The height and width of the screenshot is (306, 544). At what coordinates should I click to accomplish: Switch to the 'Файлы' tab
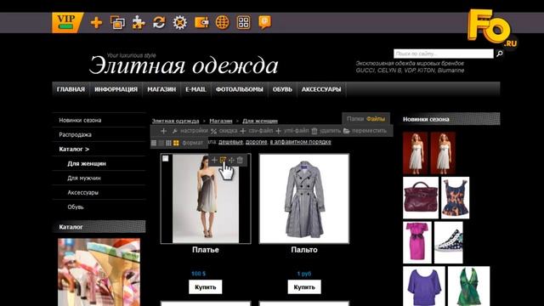376,119
